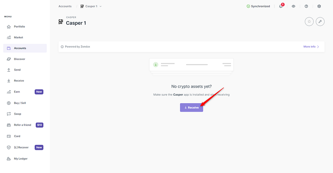The height and width of the screenshot is (173, 333).
Task: Open settings gear icon
Action: [319, 6]
